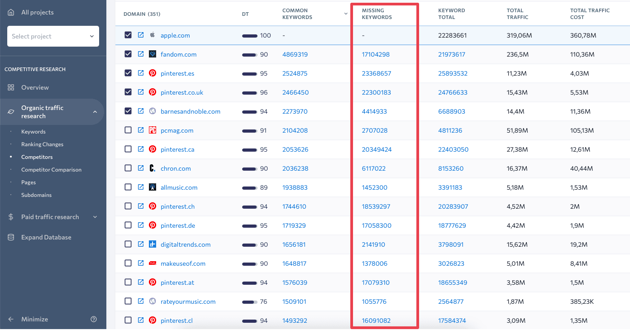The height and width of the screenshot is (330, 630).
Task: Open the Competitors submenu item
Action: click(x=37, y=157)
